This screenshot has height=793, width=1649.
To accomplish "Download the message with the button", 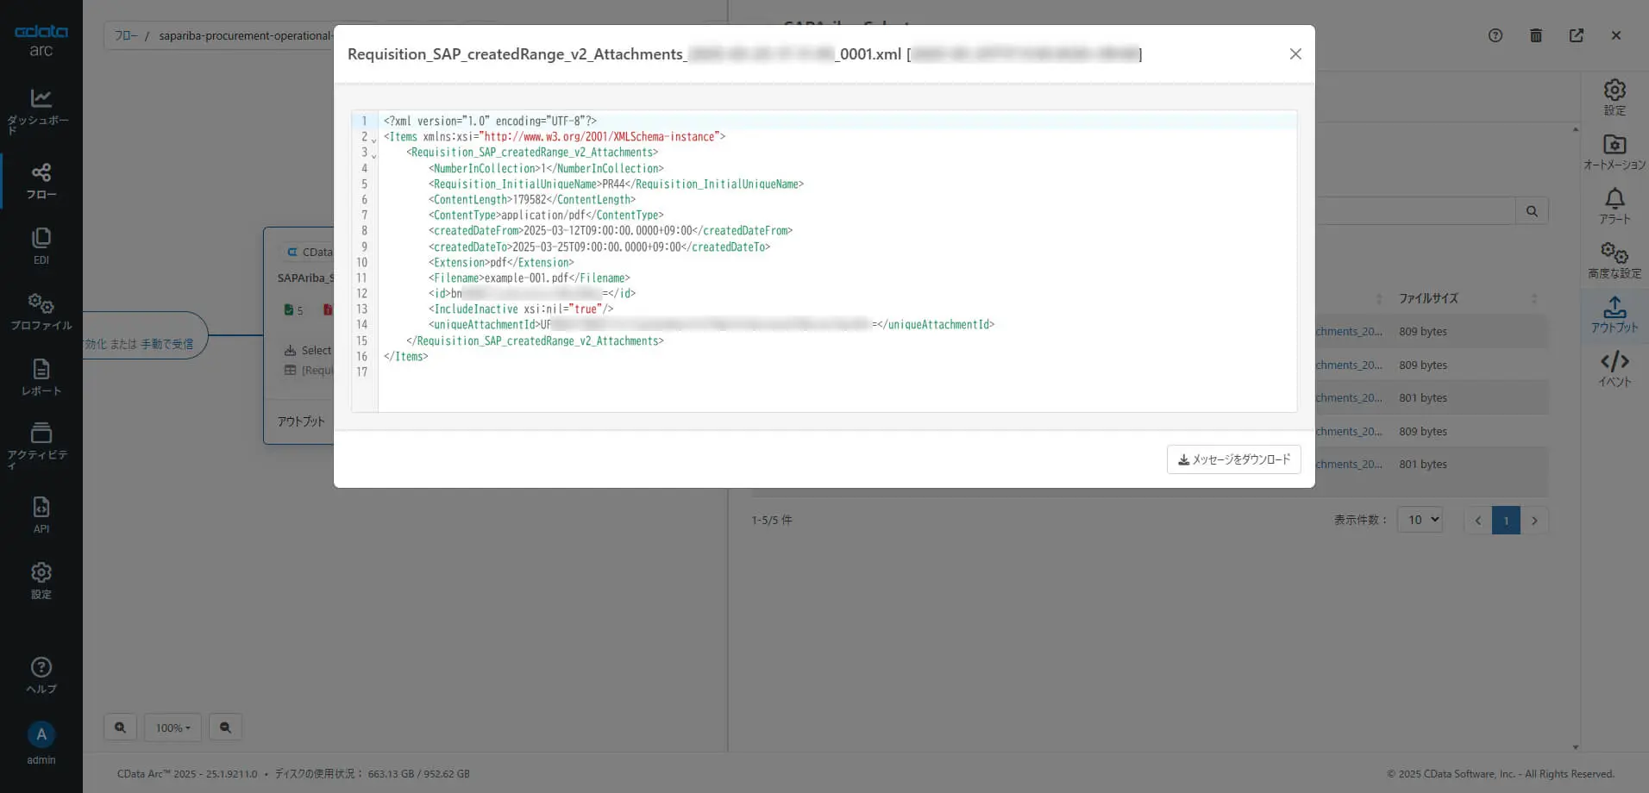I will pos(1233,459).
